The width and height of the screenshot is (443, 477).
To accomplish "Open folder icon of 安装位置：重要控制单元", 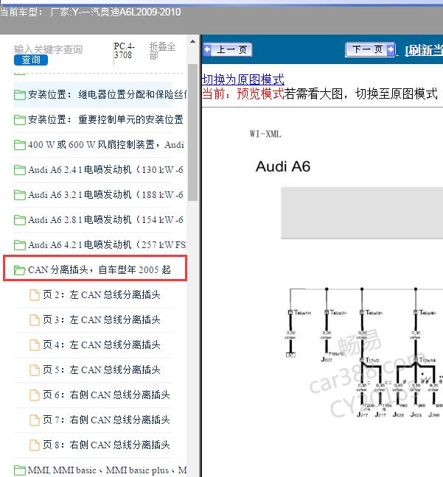I will coord(20,120).
